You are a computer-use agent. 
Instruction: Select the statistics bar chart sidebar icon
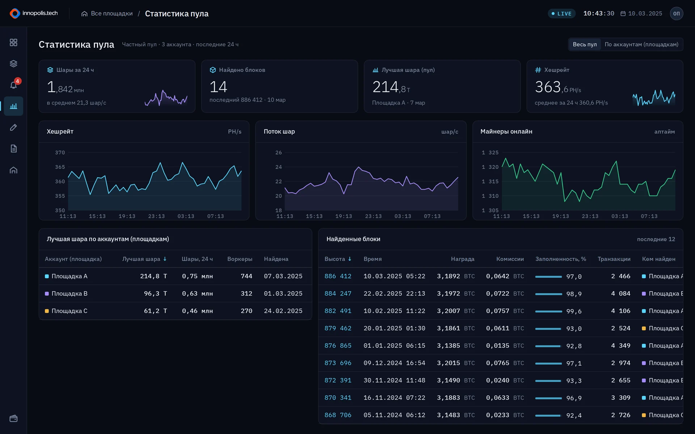[x=13, y=106]
